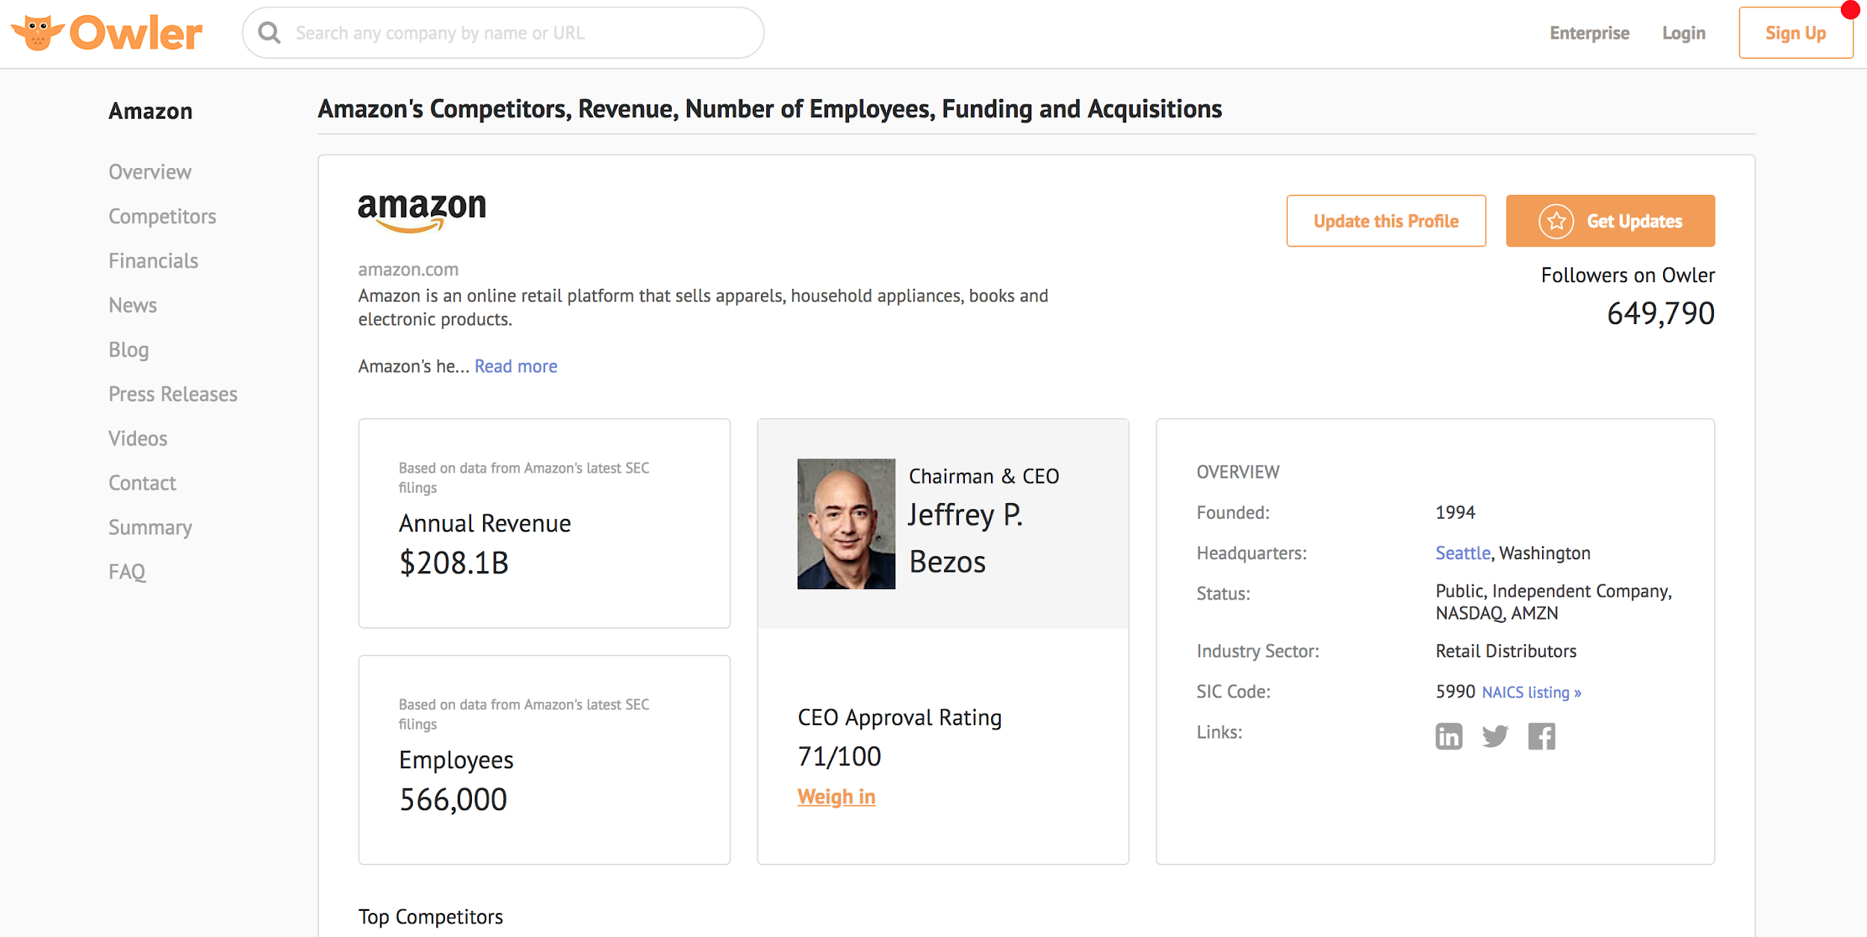Click the NASDAQ, AMZN status text
This screenshot has width=1867, height=937.
1497,614
